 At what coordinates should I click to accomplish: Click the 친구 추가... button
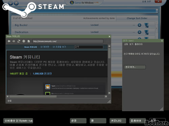tap(135, 67)
